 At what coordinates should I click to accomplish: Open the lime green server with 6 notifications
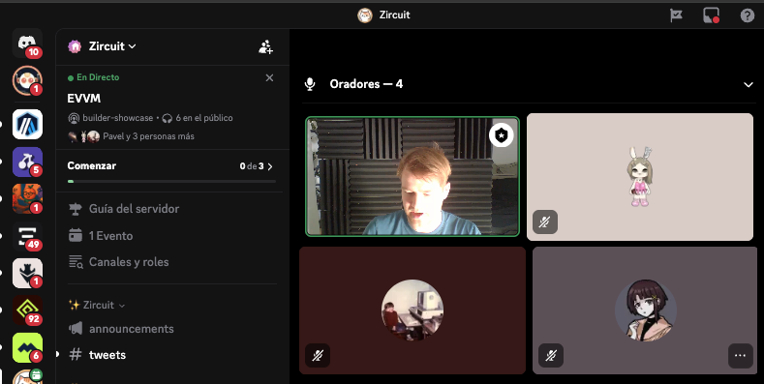coord(27,347)
